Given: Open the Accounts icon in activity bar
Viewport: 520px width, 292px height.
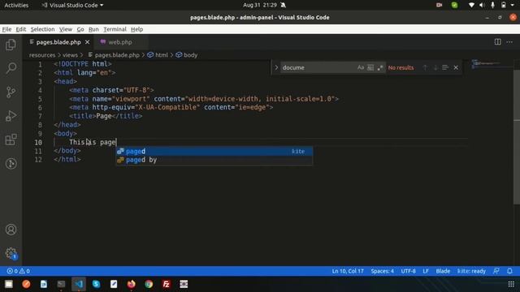Looking at the screenshot, I should pos(11,230).
